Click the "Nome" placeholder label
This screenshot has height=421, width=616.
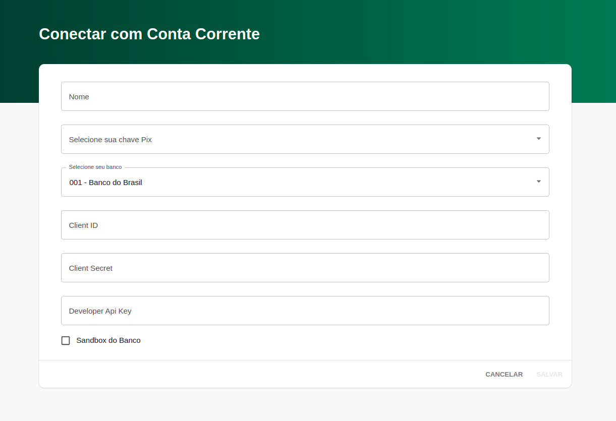click(x=79, y=97)
